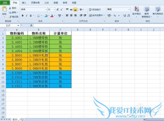
Task: Increase font size with the large A
Action: (x=58, y=9)
